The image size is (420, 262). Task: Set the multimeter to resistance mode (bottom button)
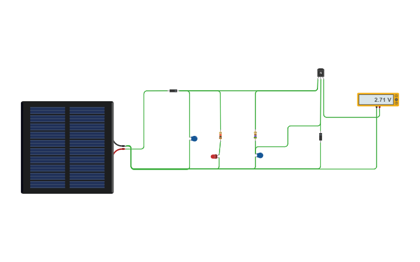tap(396, 103)
